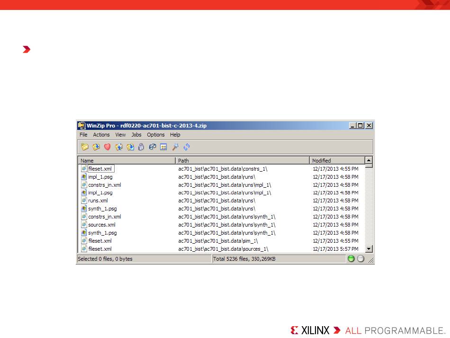450x338 pixels.
Task: Open the Actions menu
Action: point(101,135)
